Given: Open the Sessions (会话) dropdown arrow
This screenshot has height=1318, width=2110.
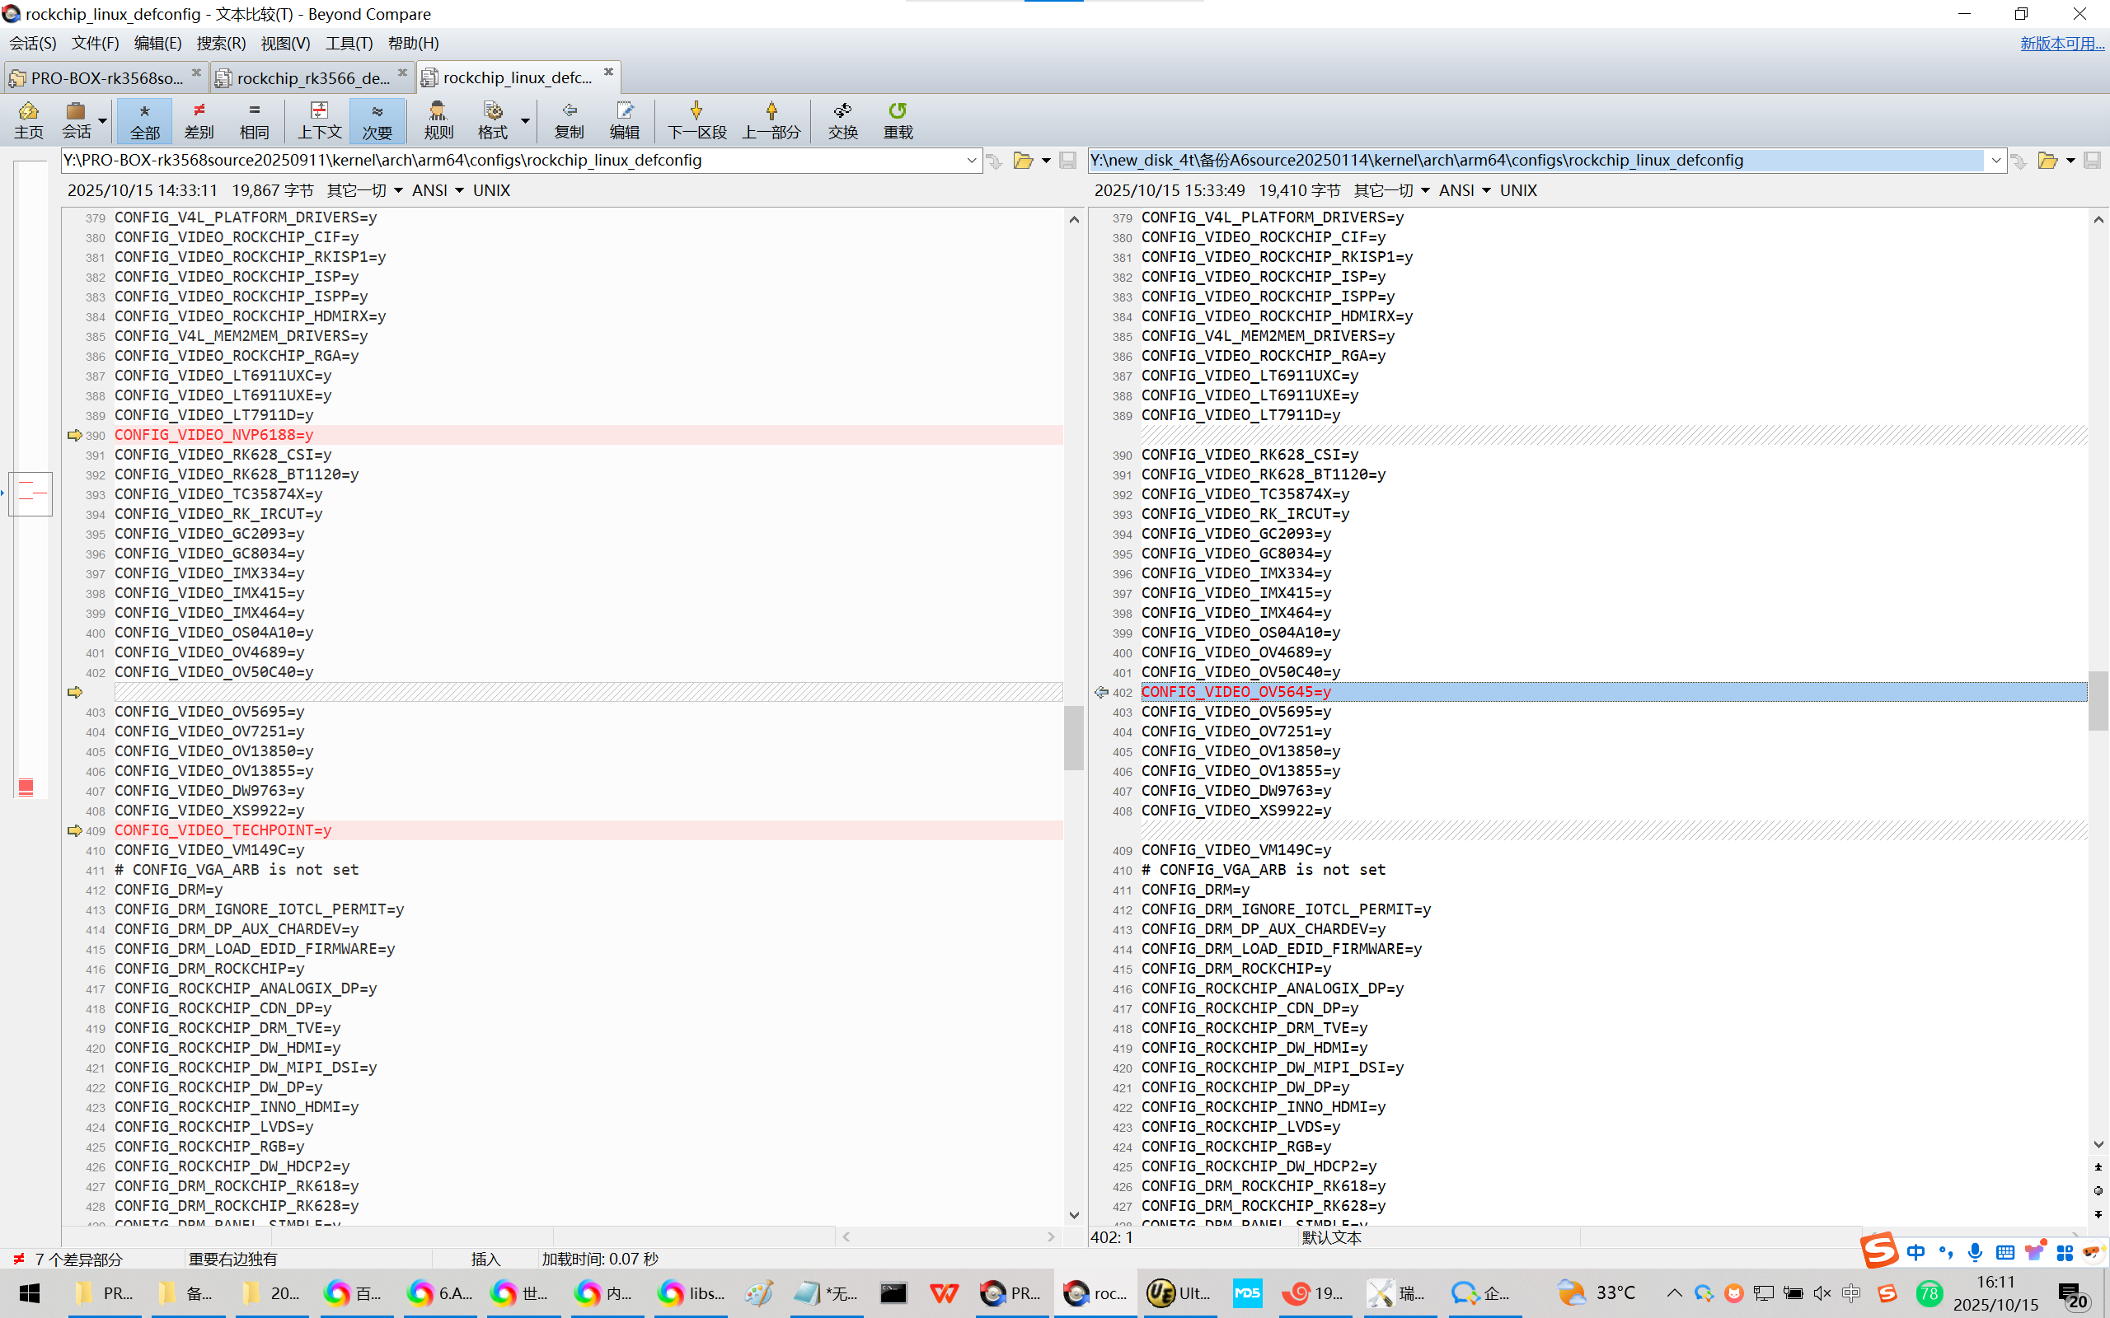Looking at the screenshot, I should click(103, 121).
